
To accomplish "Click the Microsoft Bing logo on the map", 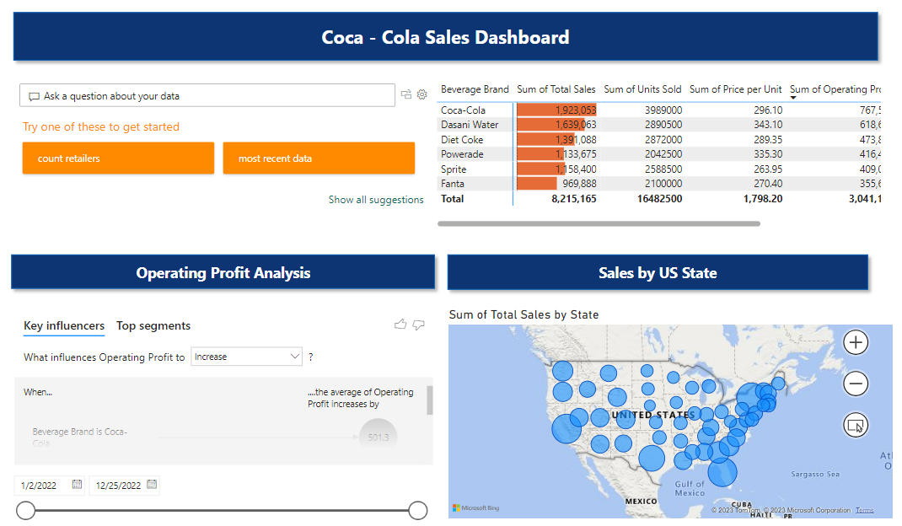I will [x=475, y=507].
